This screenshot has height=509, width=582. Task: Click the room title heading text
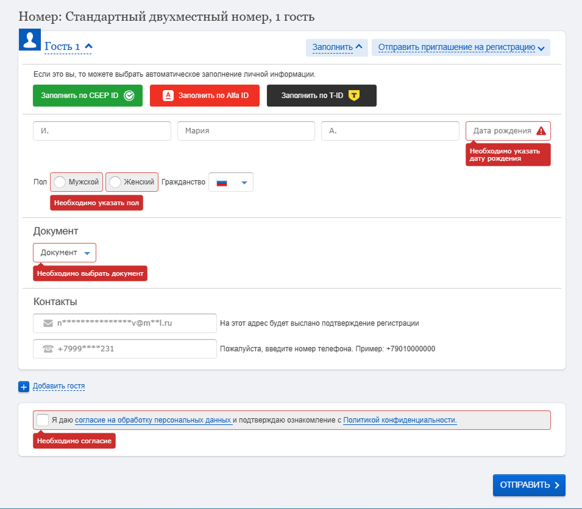tap(166, 16)
